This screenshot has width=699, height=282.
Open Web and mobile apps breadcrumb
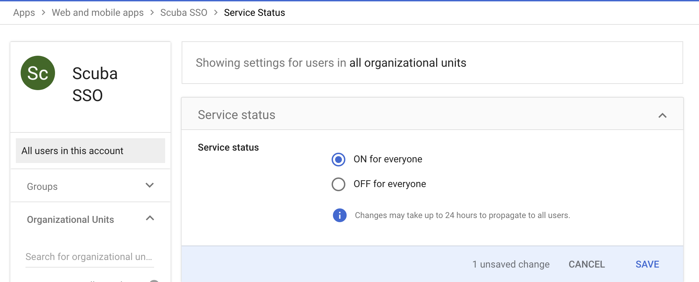[98, 13]
